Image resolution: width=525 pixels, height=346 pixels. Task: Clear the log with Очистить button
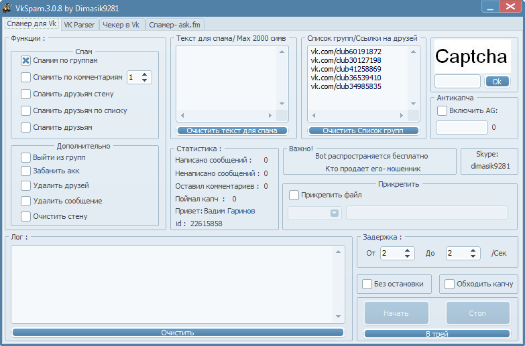tap(178, 333)
